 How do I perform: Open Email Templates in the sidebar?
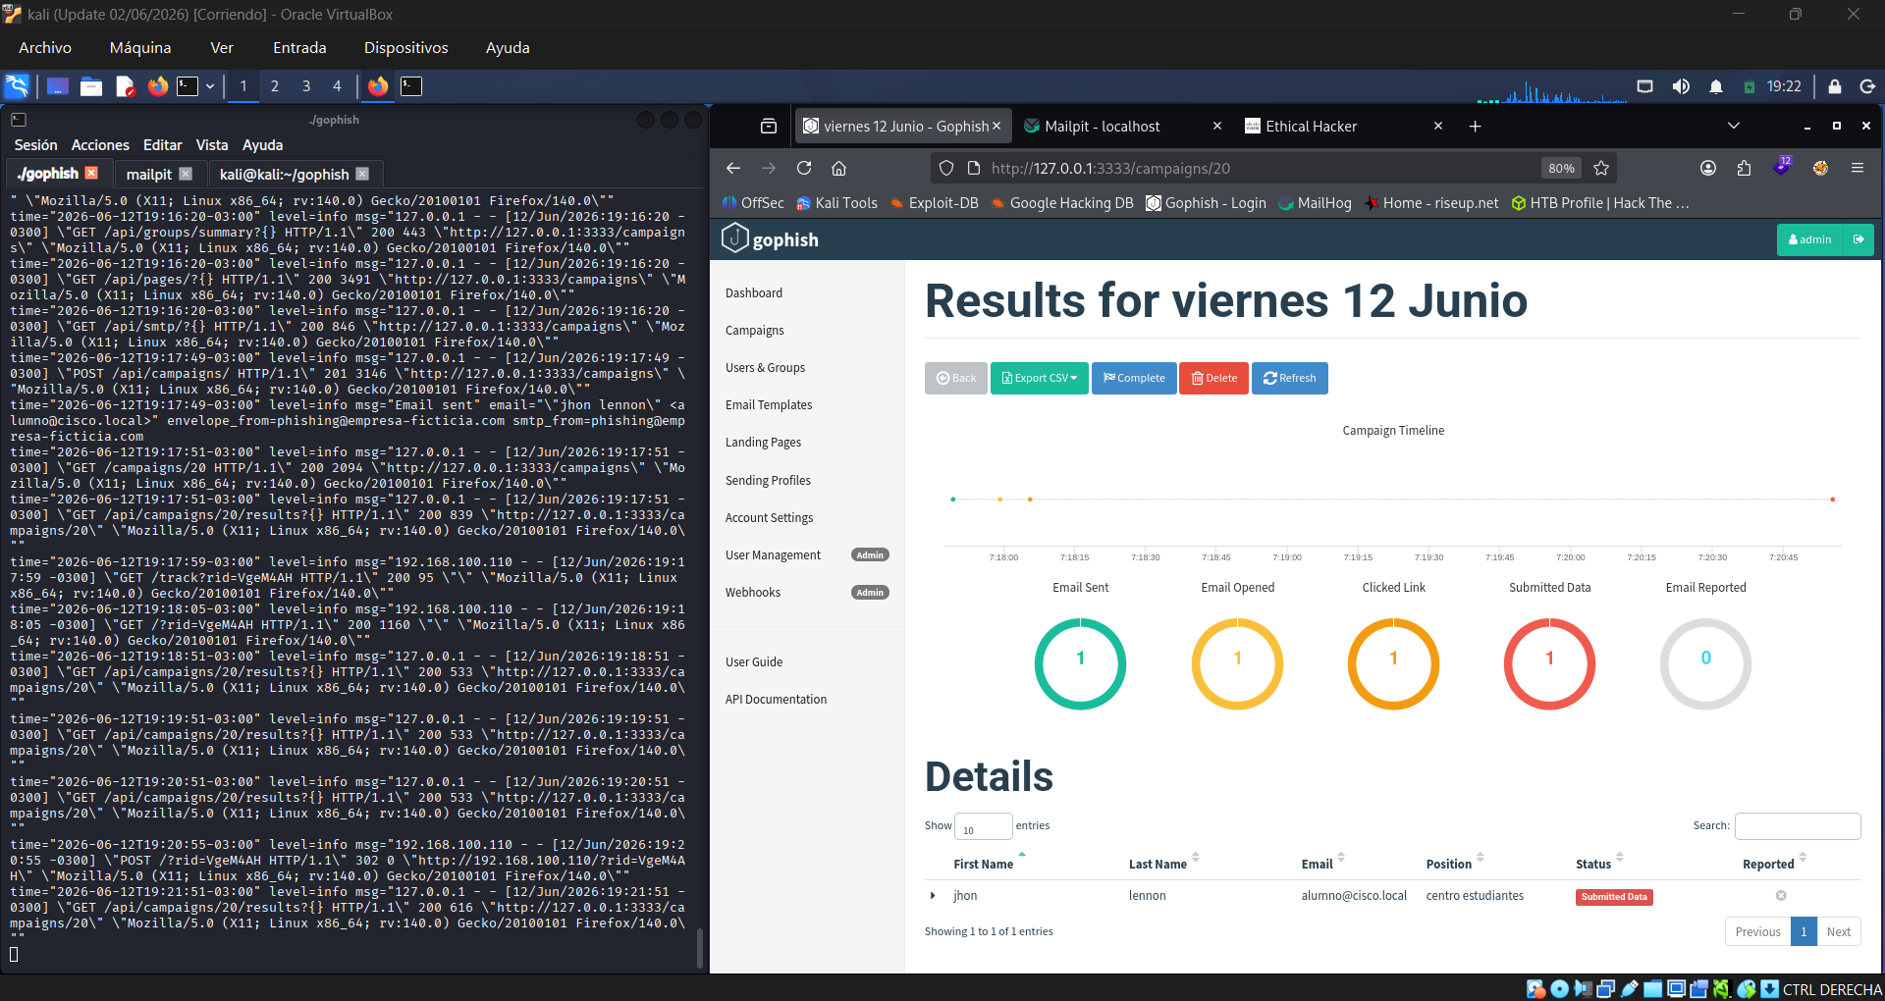pyautogui.click(x=769, y=404)
